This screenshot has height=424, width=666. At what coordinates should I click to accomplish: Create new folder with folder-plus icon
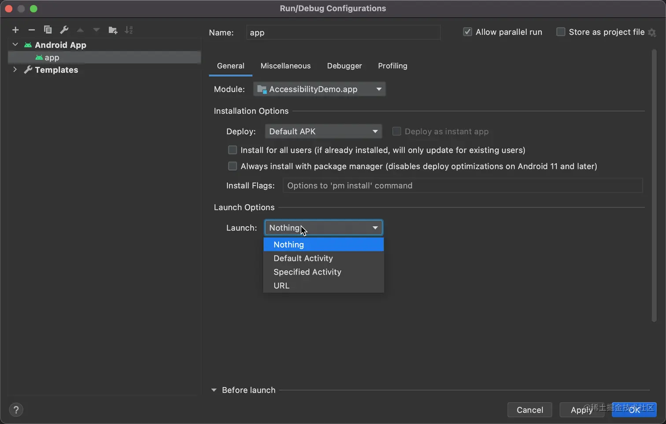pos(113,30)
